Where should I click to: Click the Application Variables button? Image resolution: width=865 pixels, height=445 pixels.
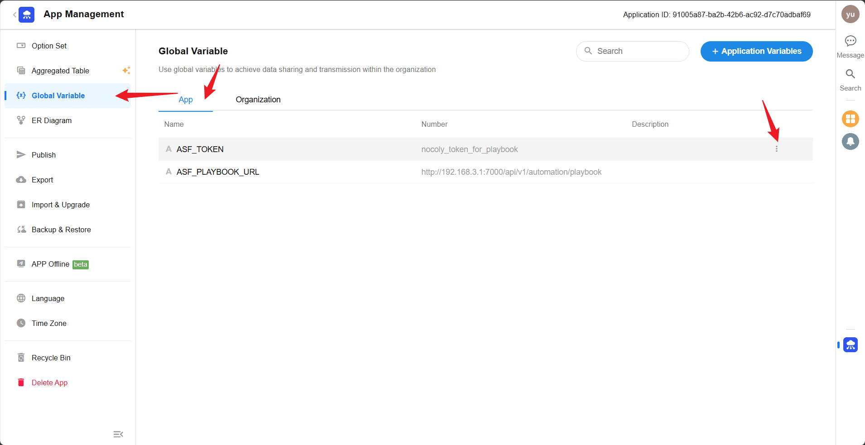coord(756,52)
